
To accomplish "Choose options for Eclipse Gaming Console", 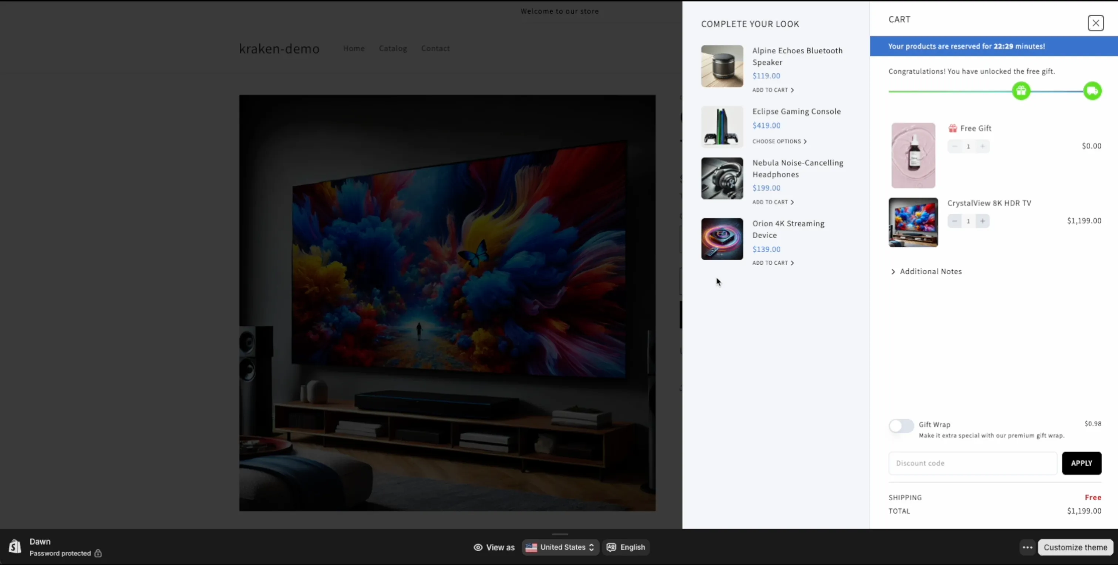I will (779, 142).
